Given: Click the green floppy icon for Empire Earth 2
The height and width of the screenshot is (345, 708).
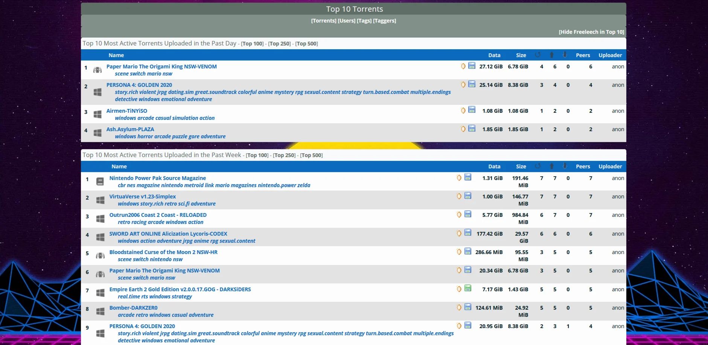Looking at the screenshot, I should [468, 288].
